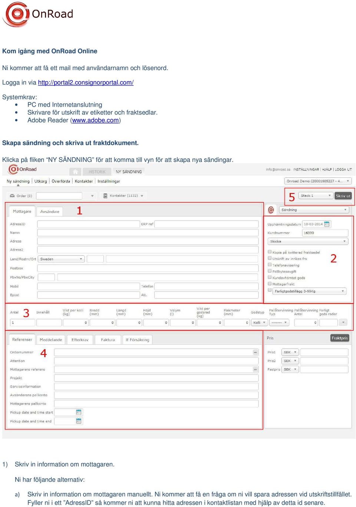
Task: Open the Efterkrav tab
Action: [80, 339]
